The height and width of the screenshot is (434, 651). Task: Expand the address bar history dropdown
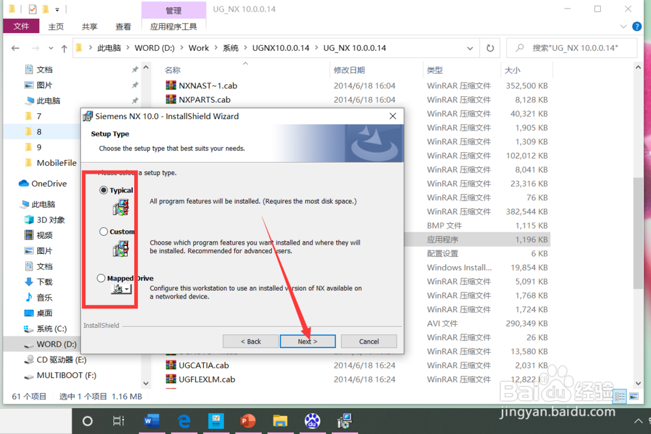(x=470, y=48)
